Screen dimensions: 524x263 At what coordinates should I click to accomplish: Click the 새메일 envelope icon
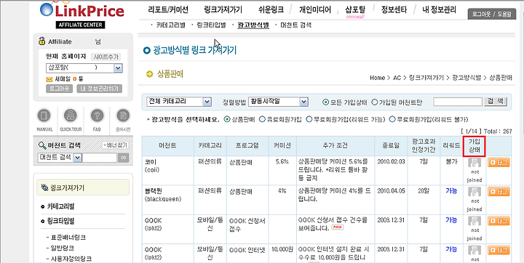(x=49, y=79)
